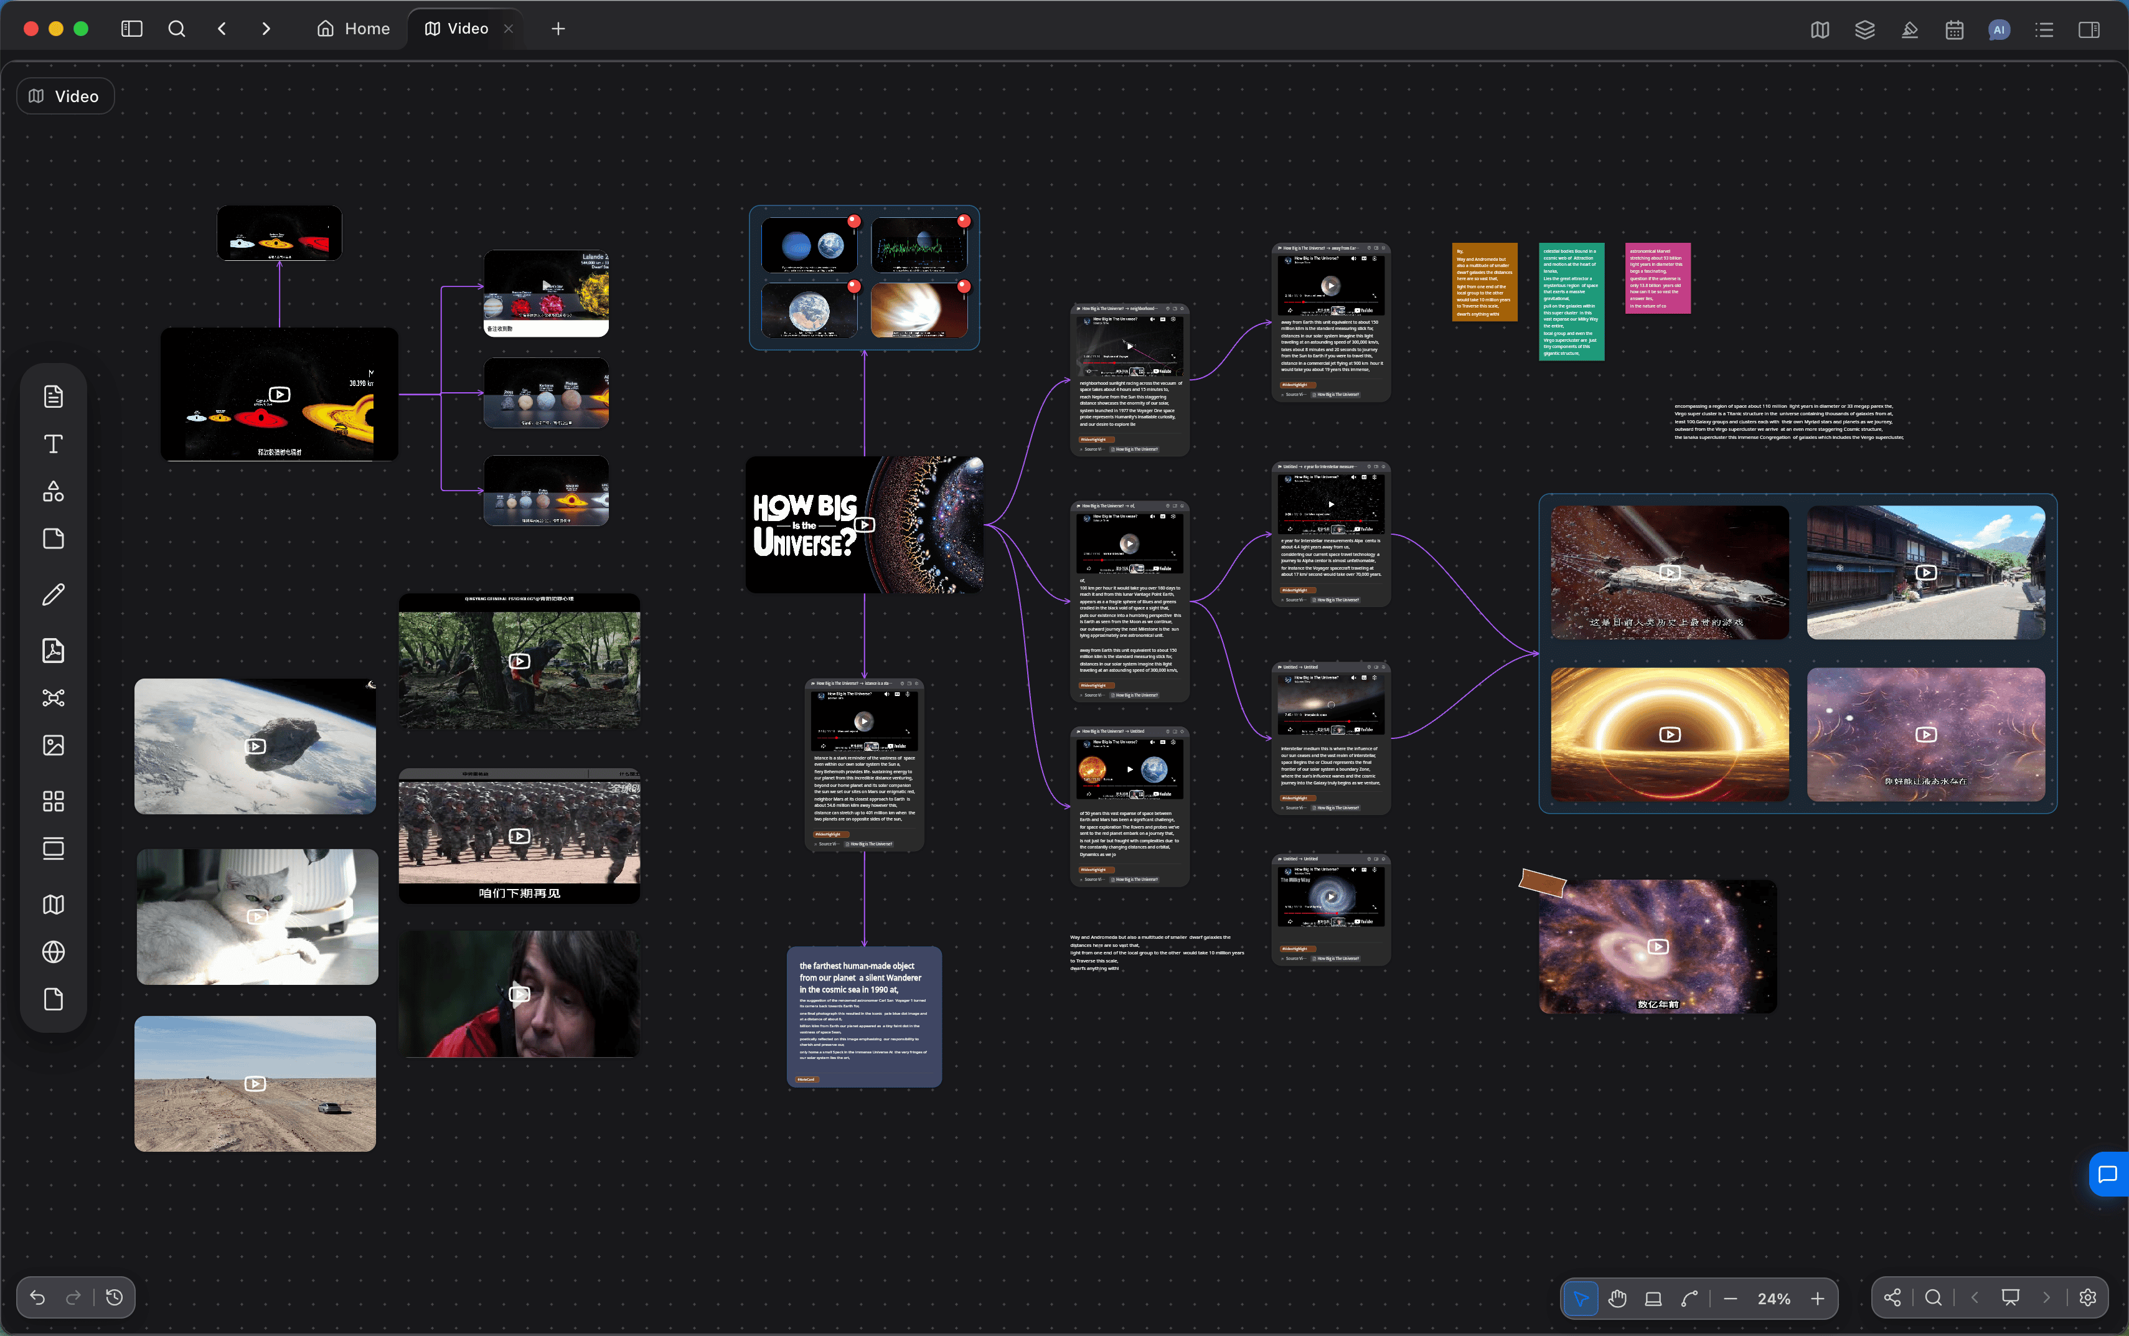The width and height of the screenshot is (2129, 1336).
Task: Add a new tab with plus
Action: [557, 28]
